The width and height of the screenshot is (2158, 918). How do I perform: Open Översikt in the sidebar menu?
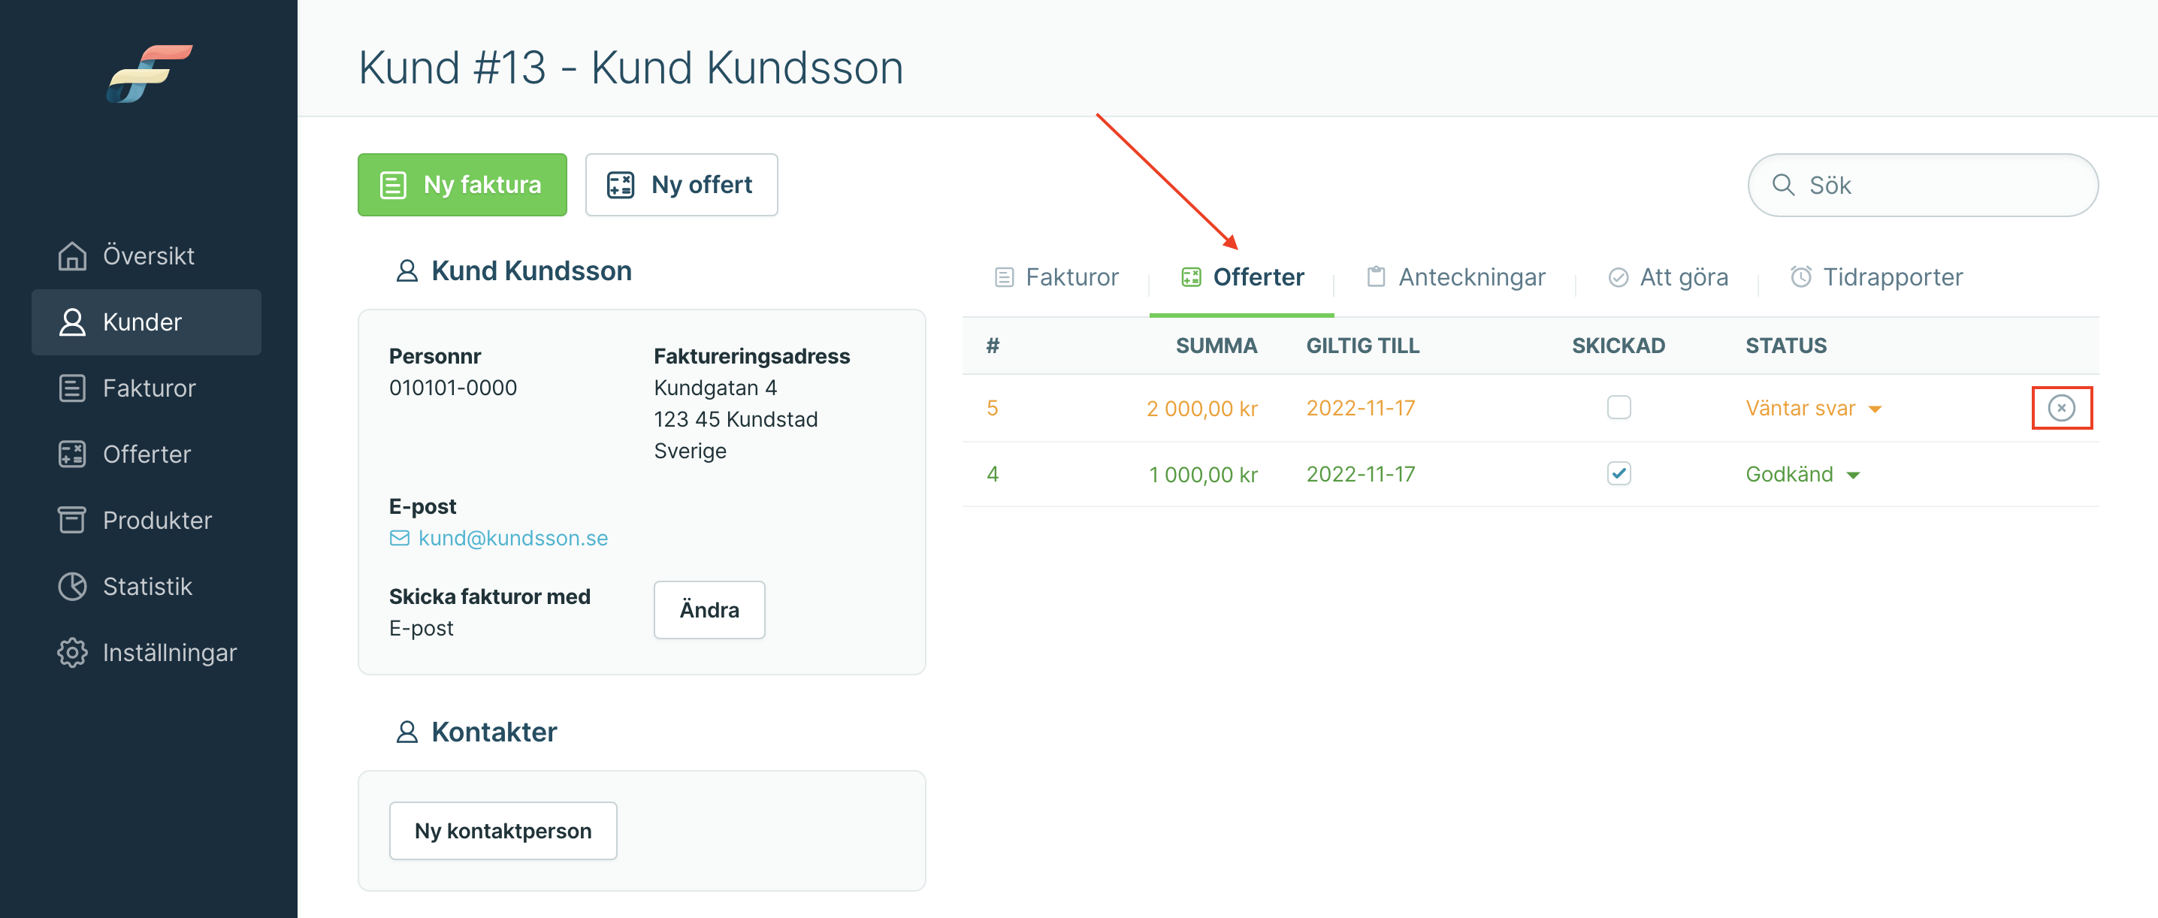click(x=147, y=255)
